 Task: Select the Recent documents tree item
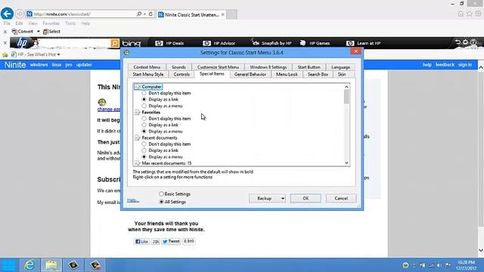(156, 138)
